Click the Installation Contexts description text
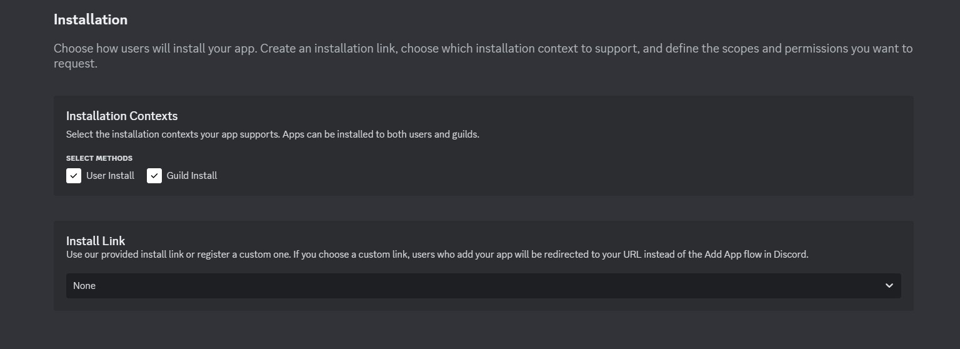This screenshot has height=349, width=960. coord(272,134)
